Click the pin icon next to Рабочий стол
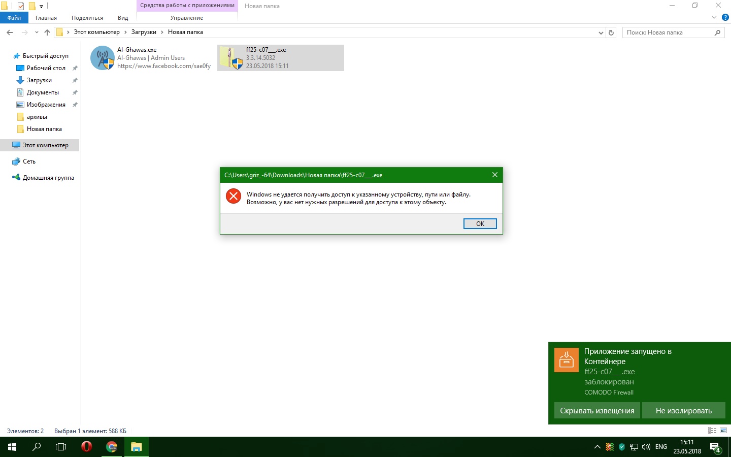The image size is (731, 457). click(x=75, y=68)
